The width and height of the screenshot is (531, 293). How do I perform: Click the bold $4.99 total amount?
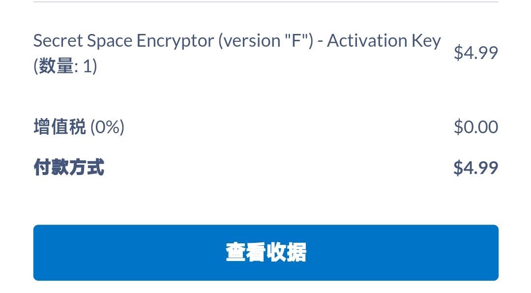475,168
